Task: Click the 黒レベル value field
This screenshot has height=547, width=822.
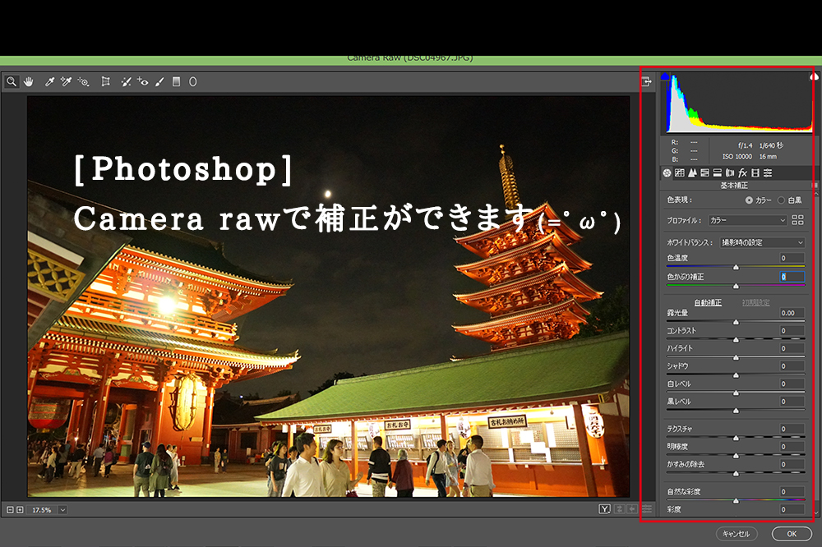Action: (792, 402)
